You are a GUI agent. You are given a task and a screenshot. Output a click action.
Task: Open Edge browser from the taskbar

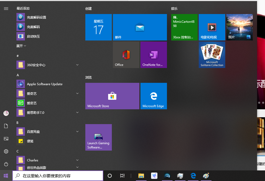pyautogui.click(x=193, y=176)
